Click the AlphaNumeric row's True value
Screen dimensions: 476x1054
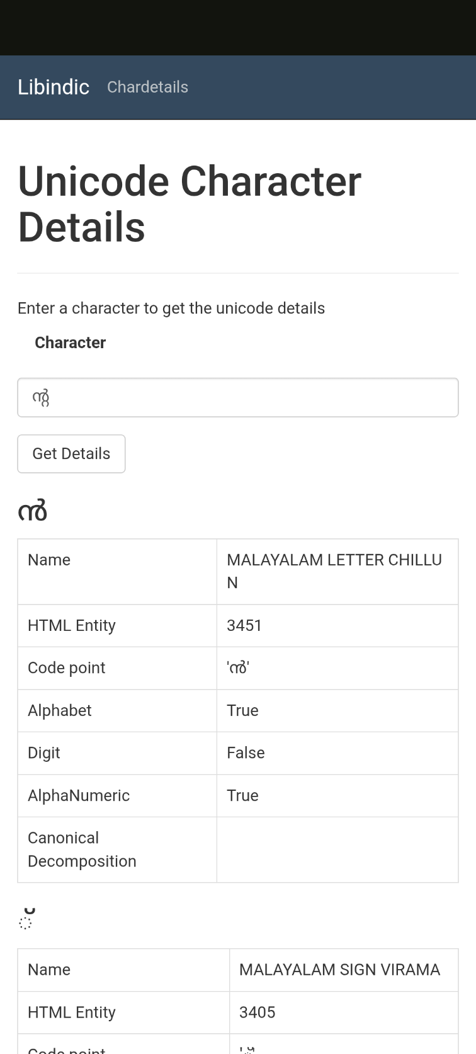click(x=242, y=795)
